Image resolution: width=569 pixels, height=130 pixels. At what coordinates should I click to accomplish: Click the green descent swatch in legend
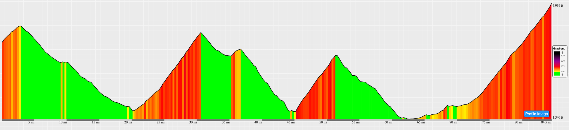pos(557,74)
